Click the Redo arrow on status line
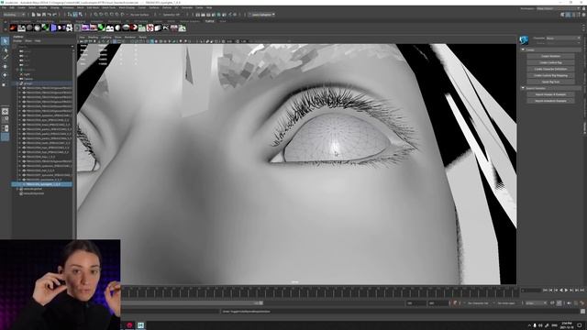This screenshot has height=330, width=587. point(55,15)
